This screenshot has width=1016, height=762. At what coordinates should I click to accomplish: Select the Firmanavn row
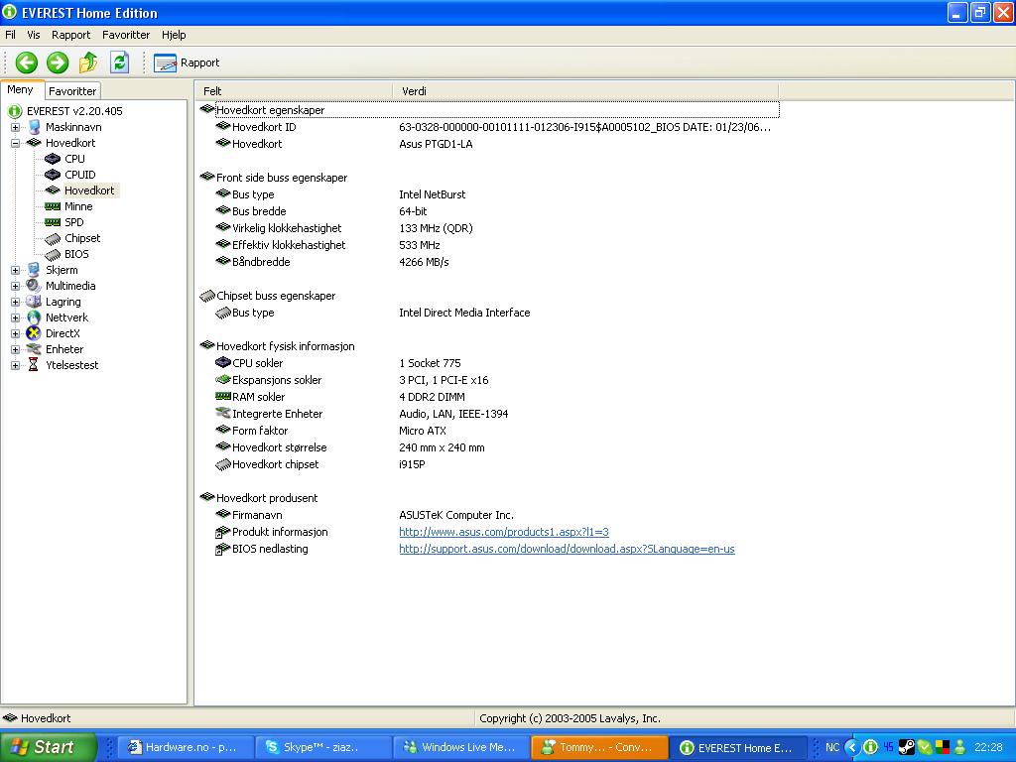coord(488,515)
